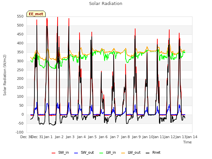Click the Time axis label
Screen dimensions: 212x159
(187, 142)
